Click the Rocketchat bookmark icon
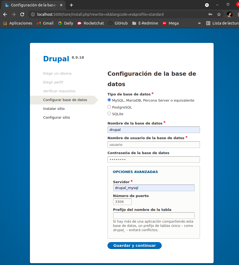Image resolution: width=239 pixels, height=265 pixels. [x=79, y=23]
